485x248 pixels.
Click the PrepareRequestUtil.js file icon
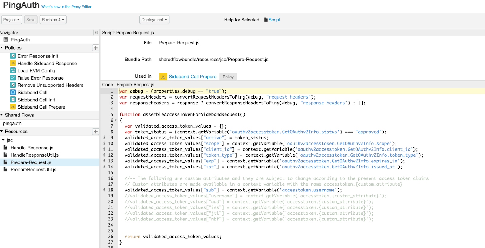point(5,169)
